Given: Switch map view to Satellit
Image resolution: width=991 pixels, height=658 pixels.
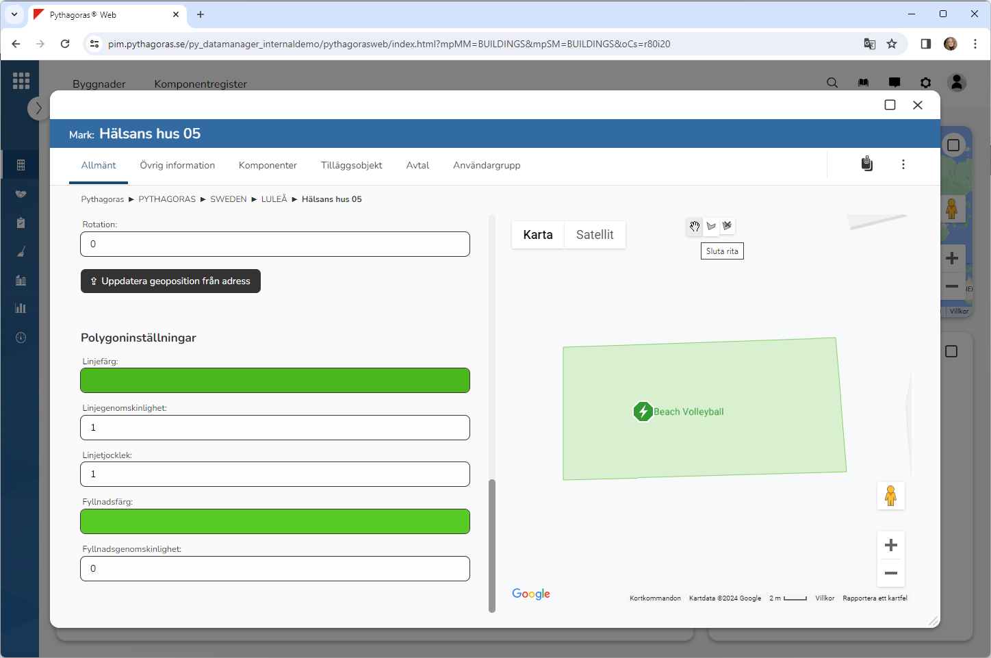Looking at the screenshot, I should (x=594, y=235).
